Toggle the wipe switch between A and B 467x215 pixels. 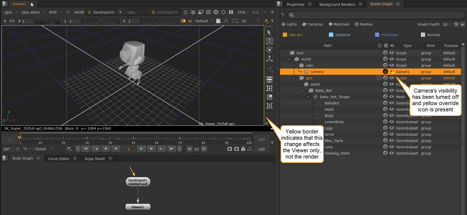coord(121,12)
